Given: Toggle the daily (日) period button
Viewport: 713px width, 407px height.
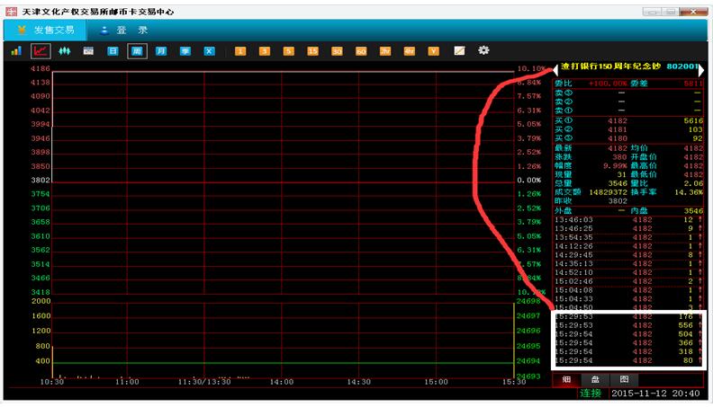Looking at the screenshot, I should click(113, 51).
